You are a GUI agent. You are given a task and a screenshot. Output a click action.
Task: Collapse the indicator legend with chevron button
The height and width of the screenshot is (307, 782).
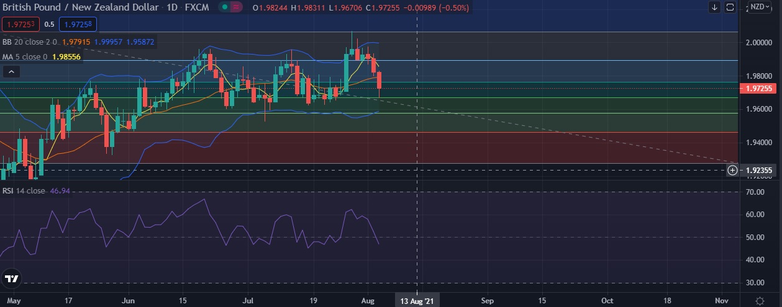[x=11, y=72]
